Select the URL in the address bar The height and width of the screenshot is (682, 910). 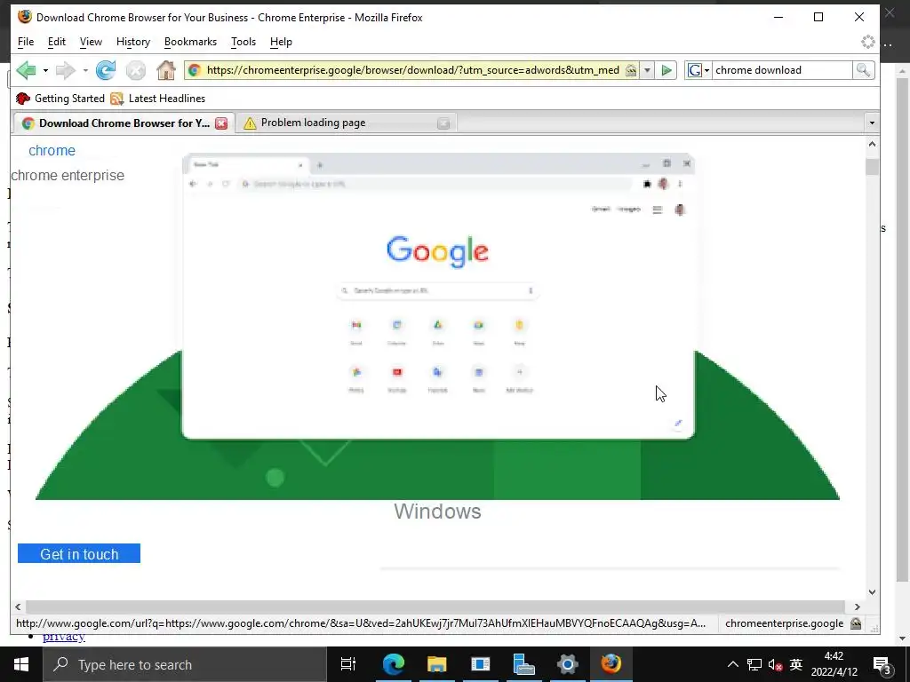(x=412, y=70)
